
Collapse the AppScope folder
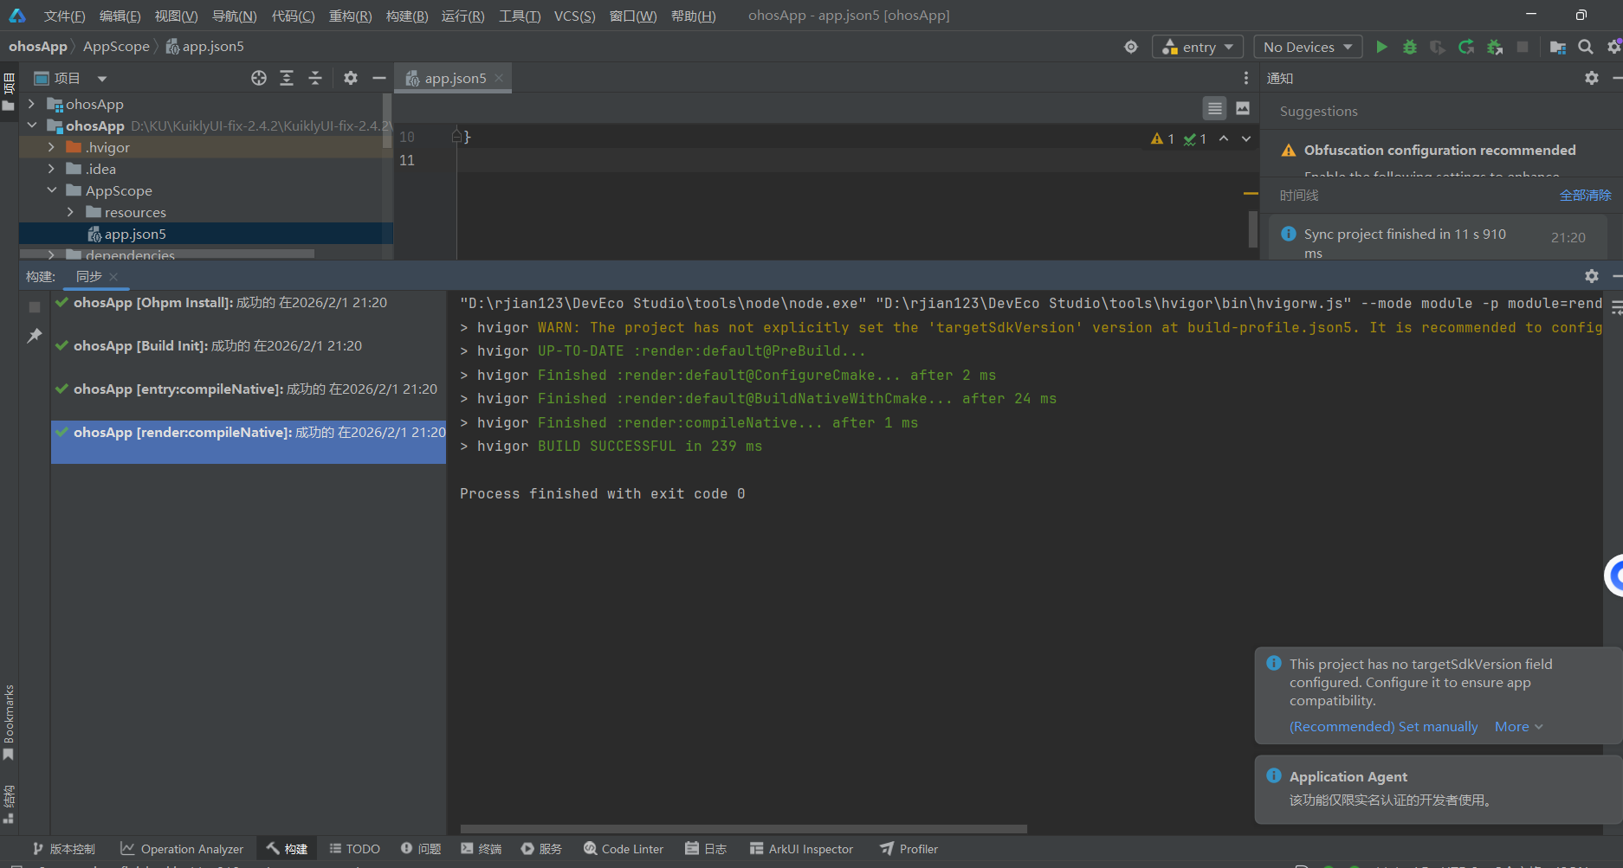click(51, 190)
